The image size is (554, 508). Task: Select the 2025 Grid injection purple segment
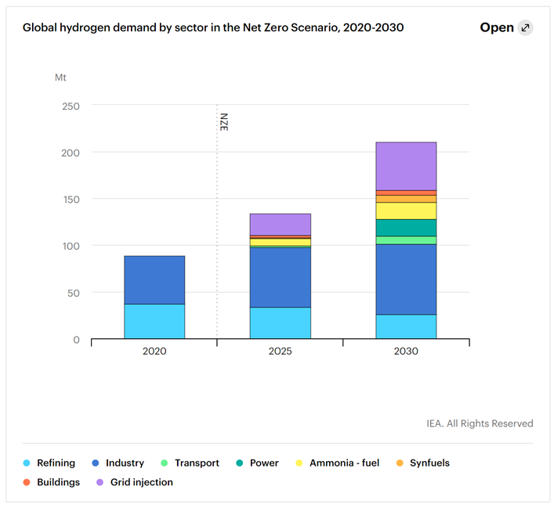point(280,224)
